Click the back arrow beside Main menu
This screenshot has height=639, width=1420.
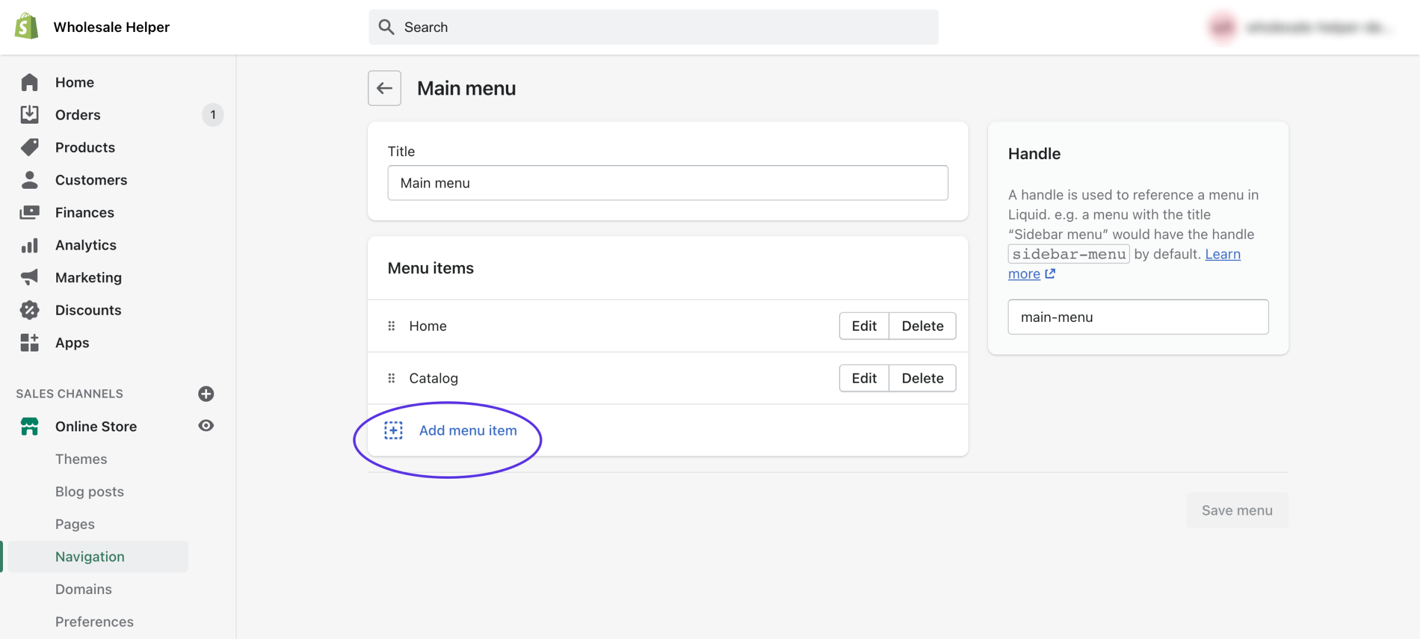point(384,88)
